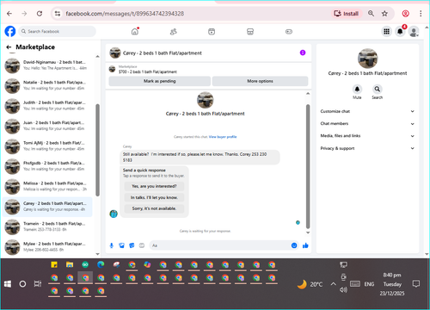Image resolution: width=430 pixels, height=310 pixels.
Task: Open Microsoft Edge from taskbar
Action: point(101,264)
